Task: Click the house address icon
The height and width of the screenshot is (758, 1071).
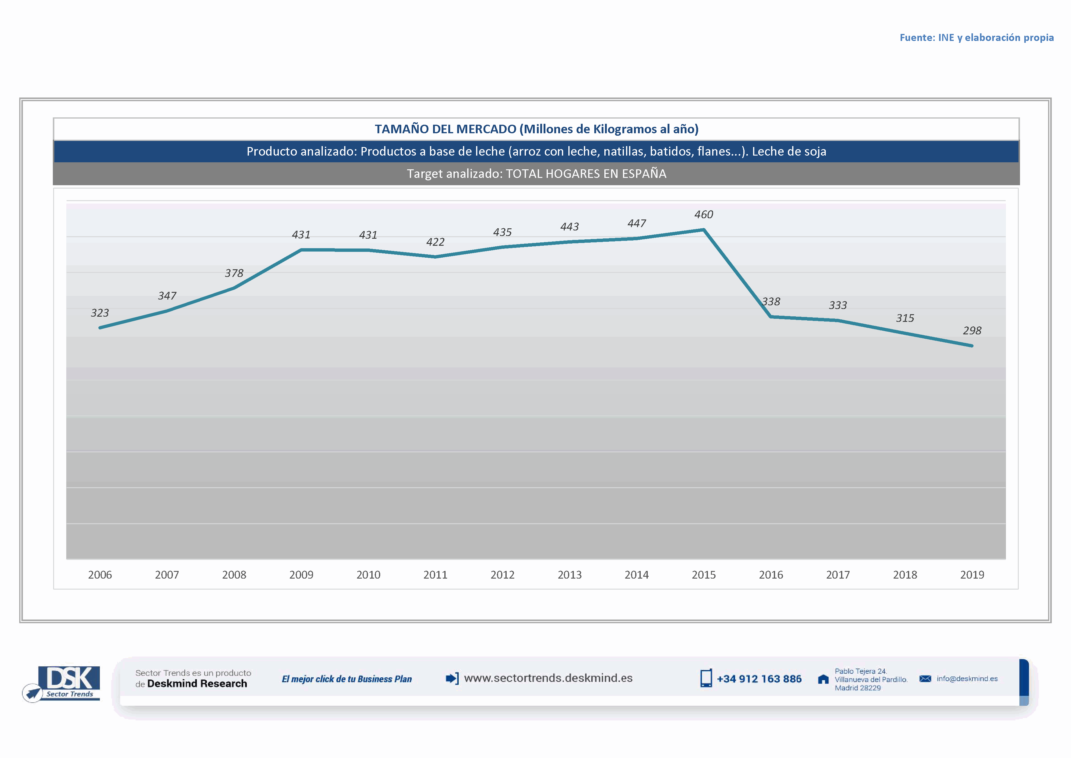Action: pyautogui.click(x=823, y=679)
